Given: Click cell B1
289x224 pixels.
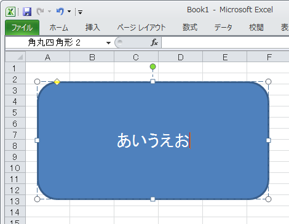Looking at the screenshot, I should pyautogui.click(x=92, y=68).
